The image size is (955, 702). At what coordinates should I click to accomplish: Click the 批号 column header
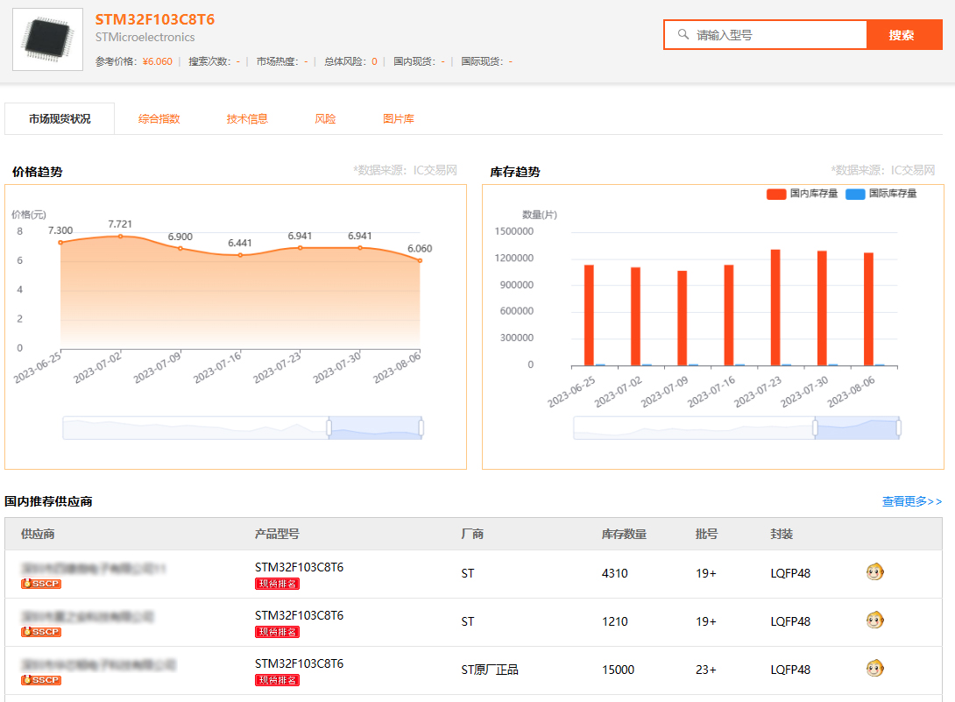706,535
